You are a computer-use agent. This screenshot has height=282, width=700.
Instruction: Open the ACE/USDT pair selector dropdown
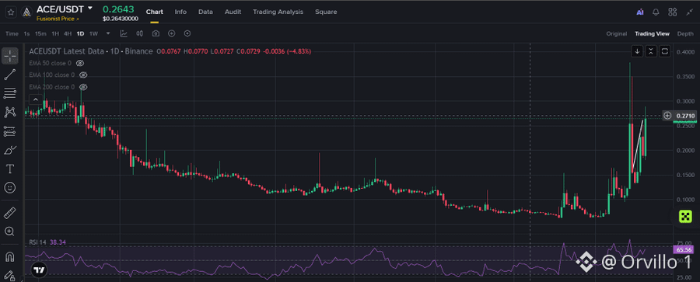(x=90, y=9)
